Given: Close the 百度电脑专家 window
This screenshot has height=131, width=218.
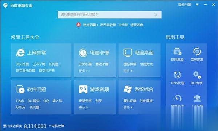Looking at the screenshot, I should [x=214, y=5].
